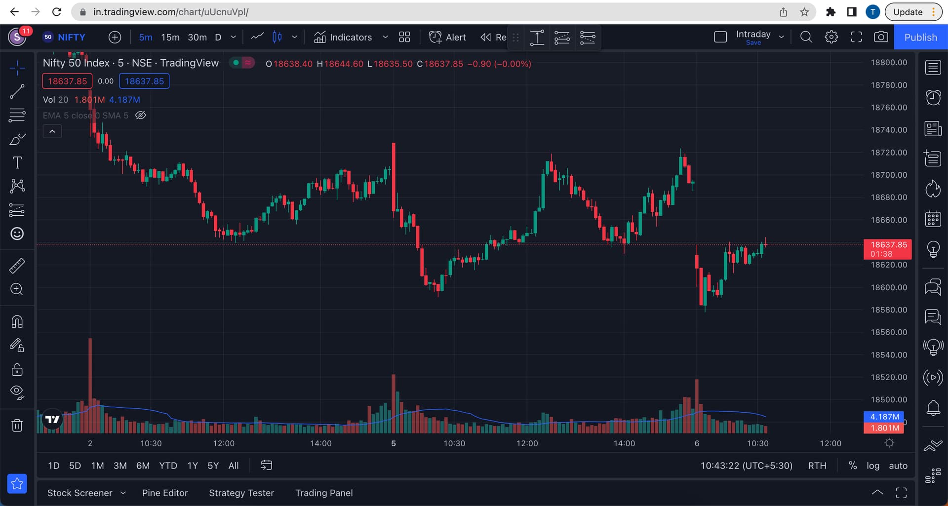Screen dimensions: 948x506
Task: Select the trend line drawing tool
Action: coord(17,91)
